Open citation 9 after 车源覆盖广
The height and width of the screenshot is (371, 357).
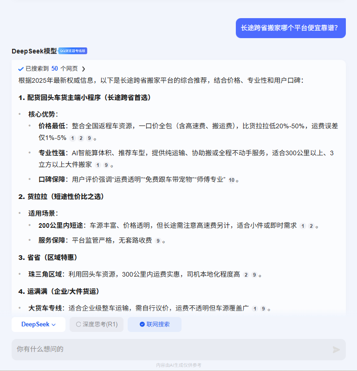pyautogui.click(x=263, y=309)
